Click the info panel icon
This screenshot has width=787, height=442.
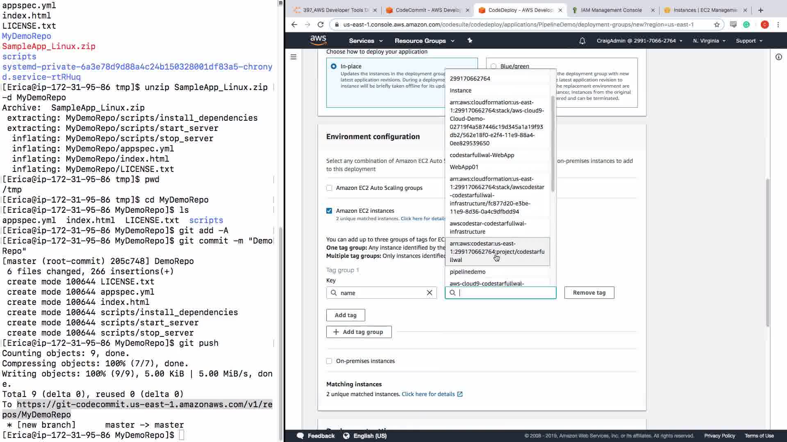[x=778, y=57]
